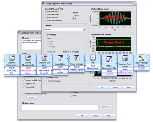Image resolution: width=153 pixels, height=122 pixels.
Task: Enable the Averaging checkbox
Action: coord(47,35)
